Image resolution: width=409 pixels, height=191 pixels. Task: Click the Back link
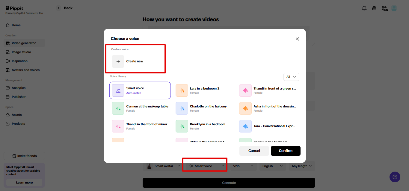pos(68,8)
